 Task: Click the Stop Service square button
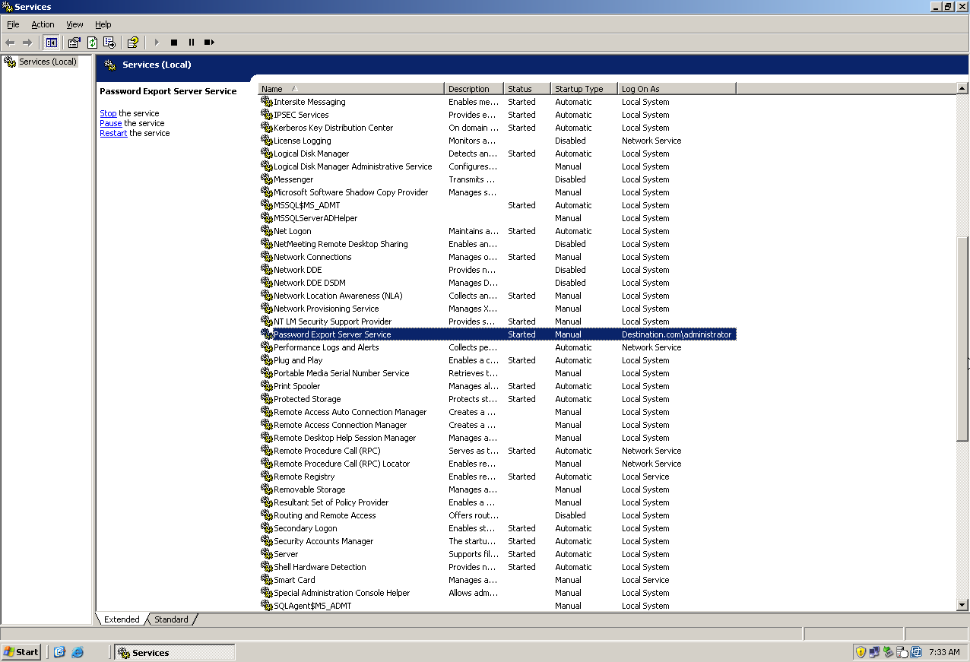point(174,43)
